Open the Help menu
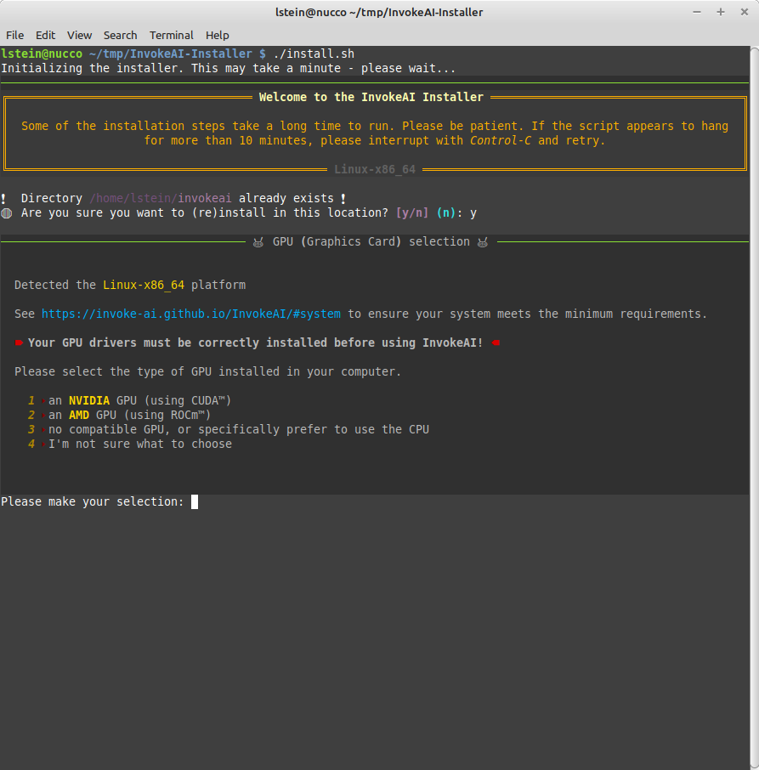 click(x=218, y=35)
